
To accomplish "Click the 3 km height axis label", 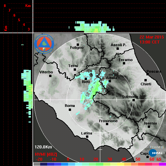I will tap(29, 29).
